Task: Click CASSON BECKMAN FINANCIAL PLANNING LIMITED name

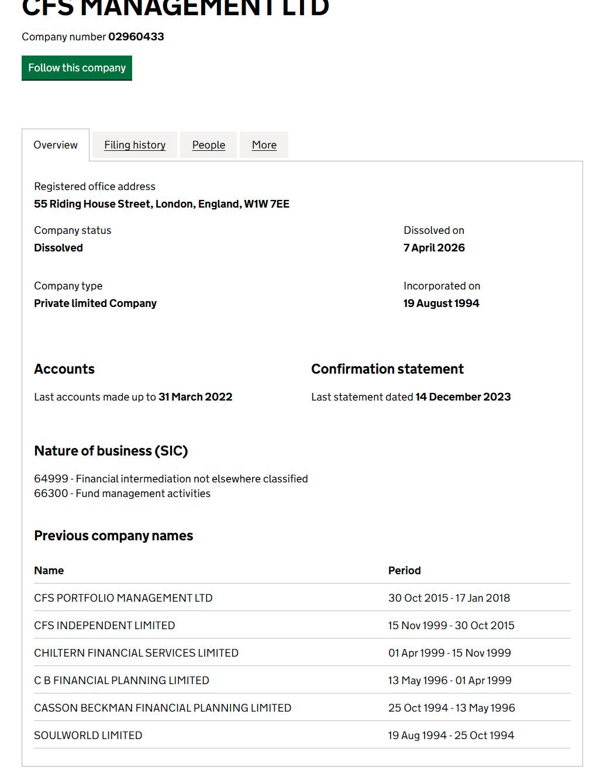Action: coord(163,708)
